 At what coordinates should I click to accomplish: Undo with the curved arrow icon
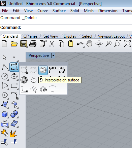pyautogui.click(x=80, y=44)
